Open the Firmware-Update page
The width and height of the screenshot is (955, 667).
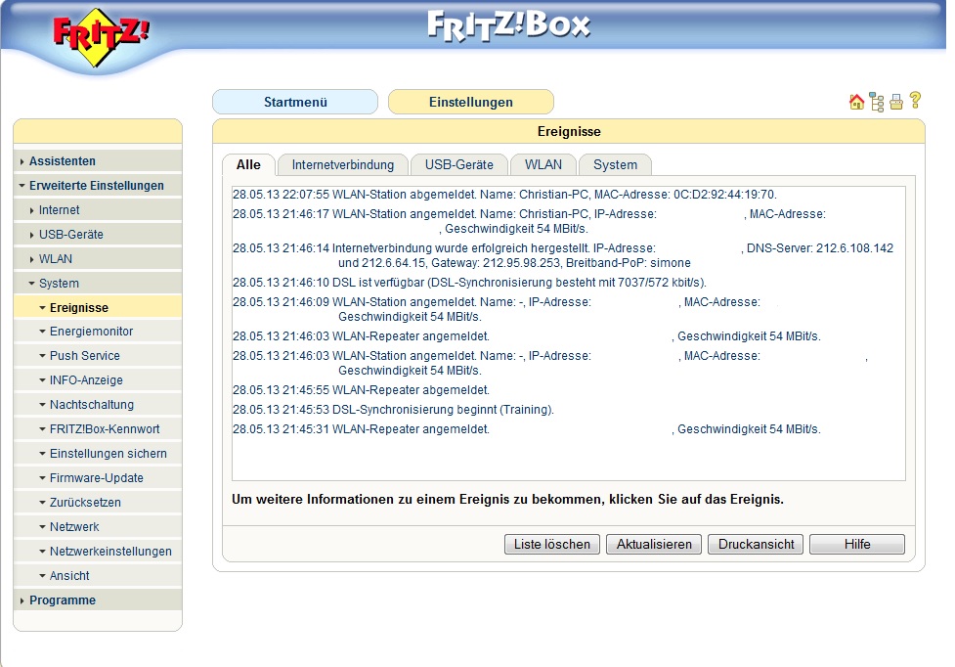[x=98, y=477]
